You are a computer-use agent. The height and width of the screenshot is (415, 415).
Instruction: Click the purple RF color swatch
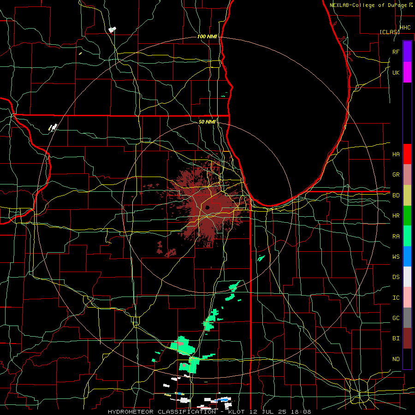pyautogui.click(x=407, y=52)
